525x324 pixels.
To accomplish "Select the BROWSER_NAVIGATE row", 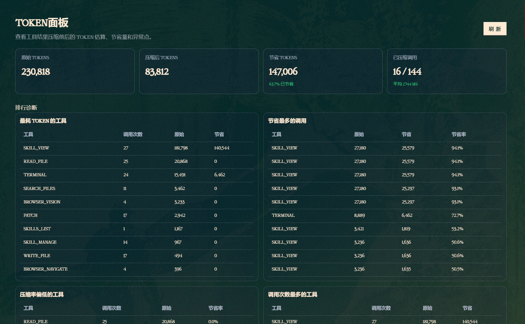I will click(137, 269).
